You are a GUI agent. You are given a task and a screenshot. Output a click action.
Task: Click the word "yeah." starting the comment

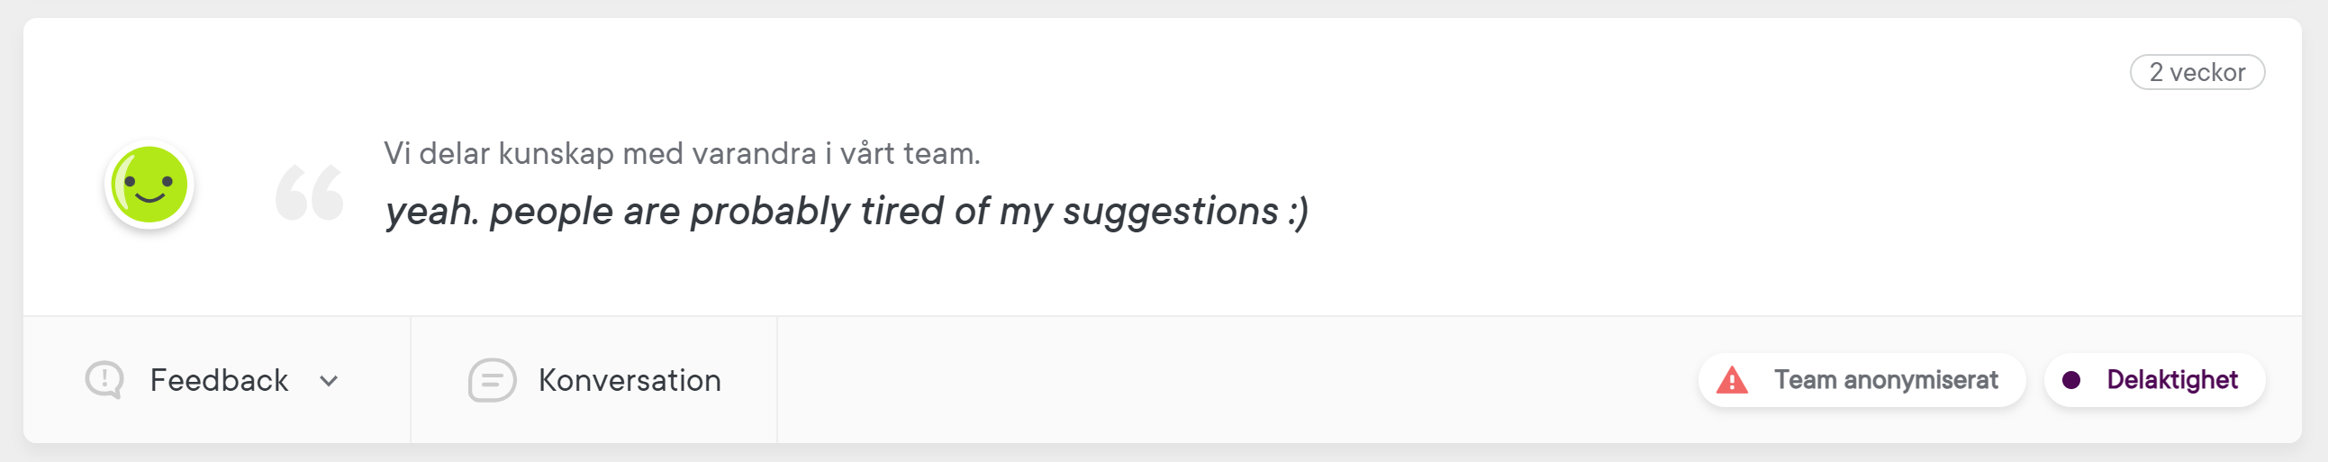coord(431,212)
